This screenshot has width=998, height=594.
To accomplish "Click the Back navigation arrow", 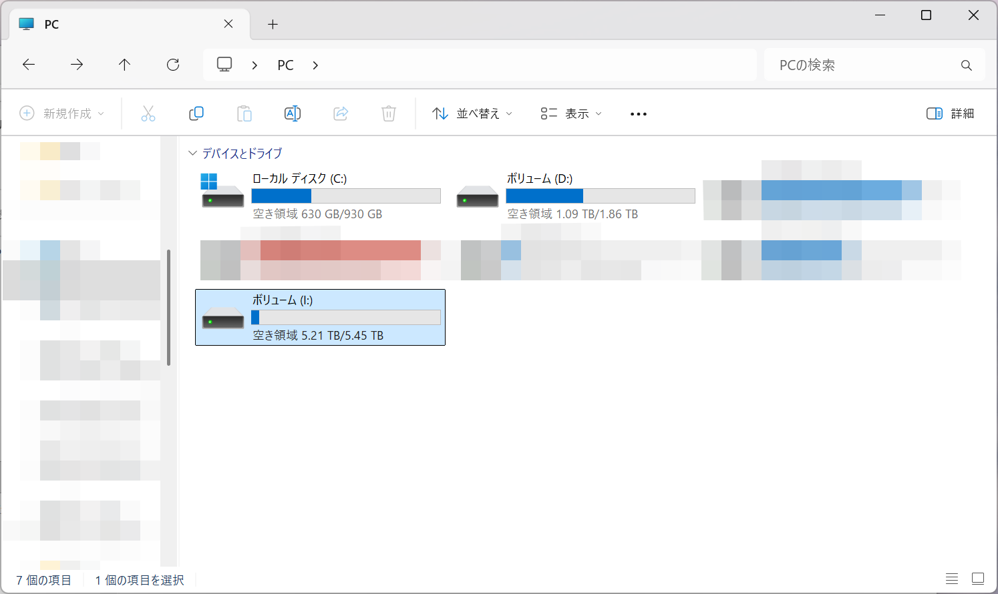I will [x=29, y=65].
